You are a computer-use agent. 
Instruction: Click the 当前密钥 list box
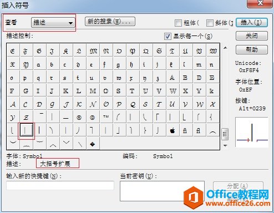tap(162, 191)
